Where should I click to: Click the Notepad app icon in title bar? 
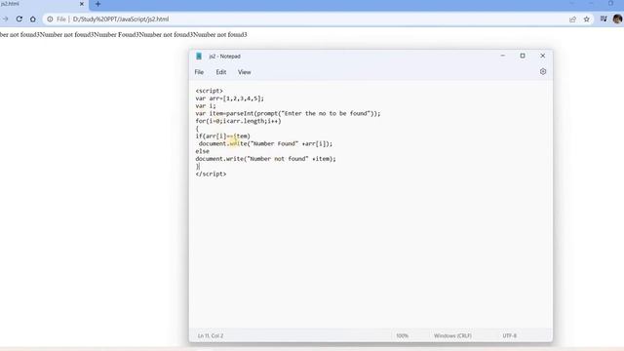pyautogui.click(x=199, y=57)
